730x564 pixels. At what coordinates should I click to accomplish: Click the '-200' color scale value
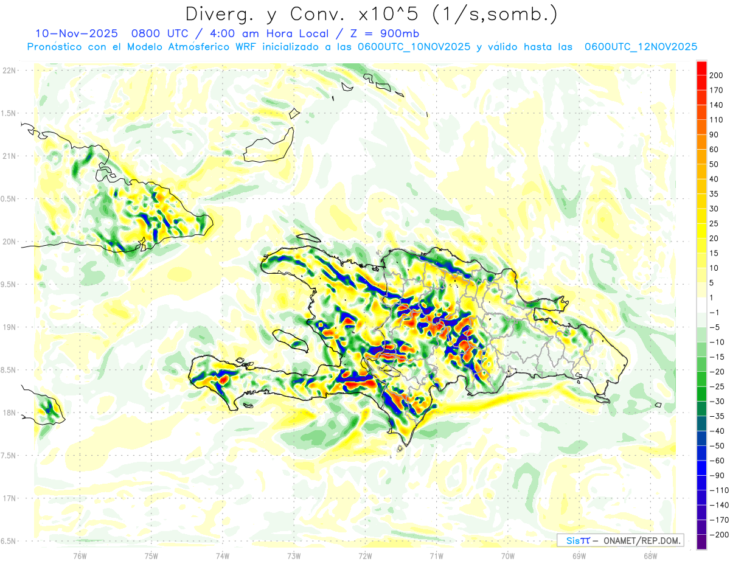(719, 535)
